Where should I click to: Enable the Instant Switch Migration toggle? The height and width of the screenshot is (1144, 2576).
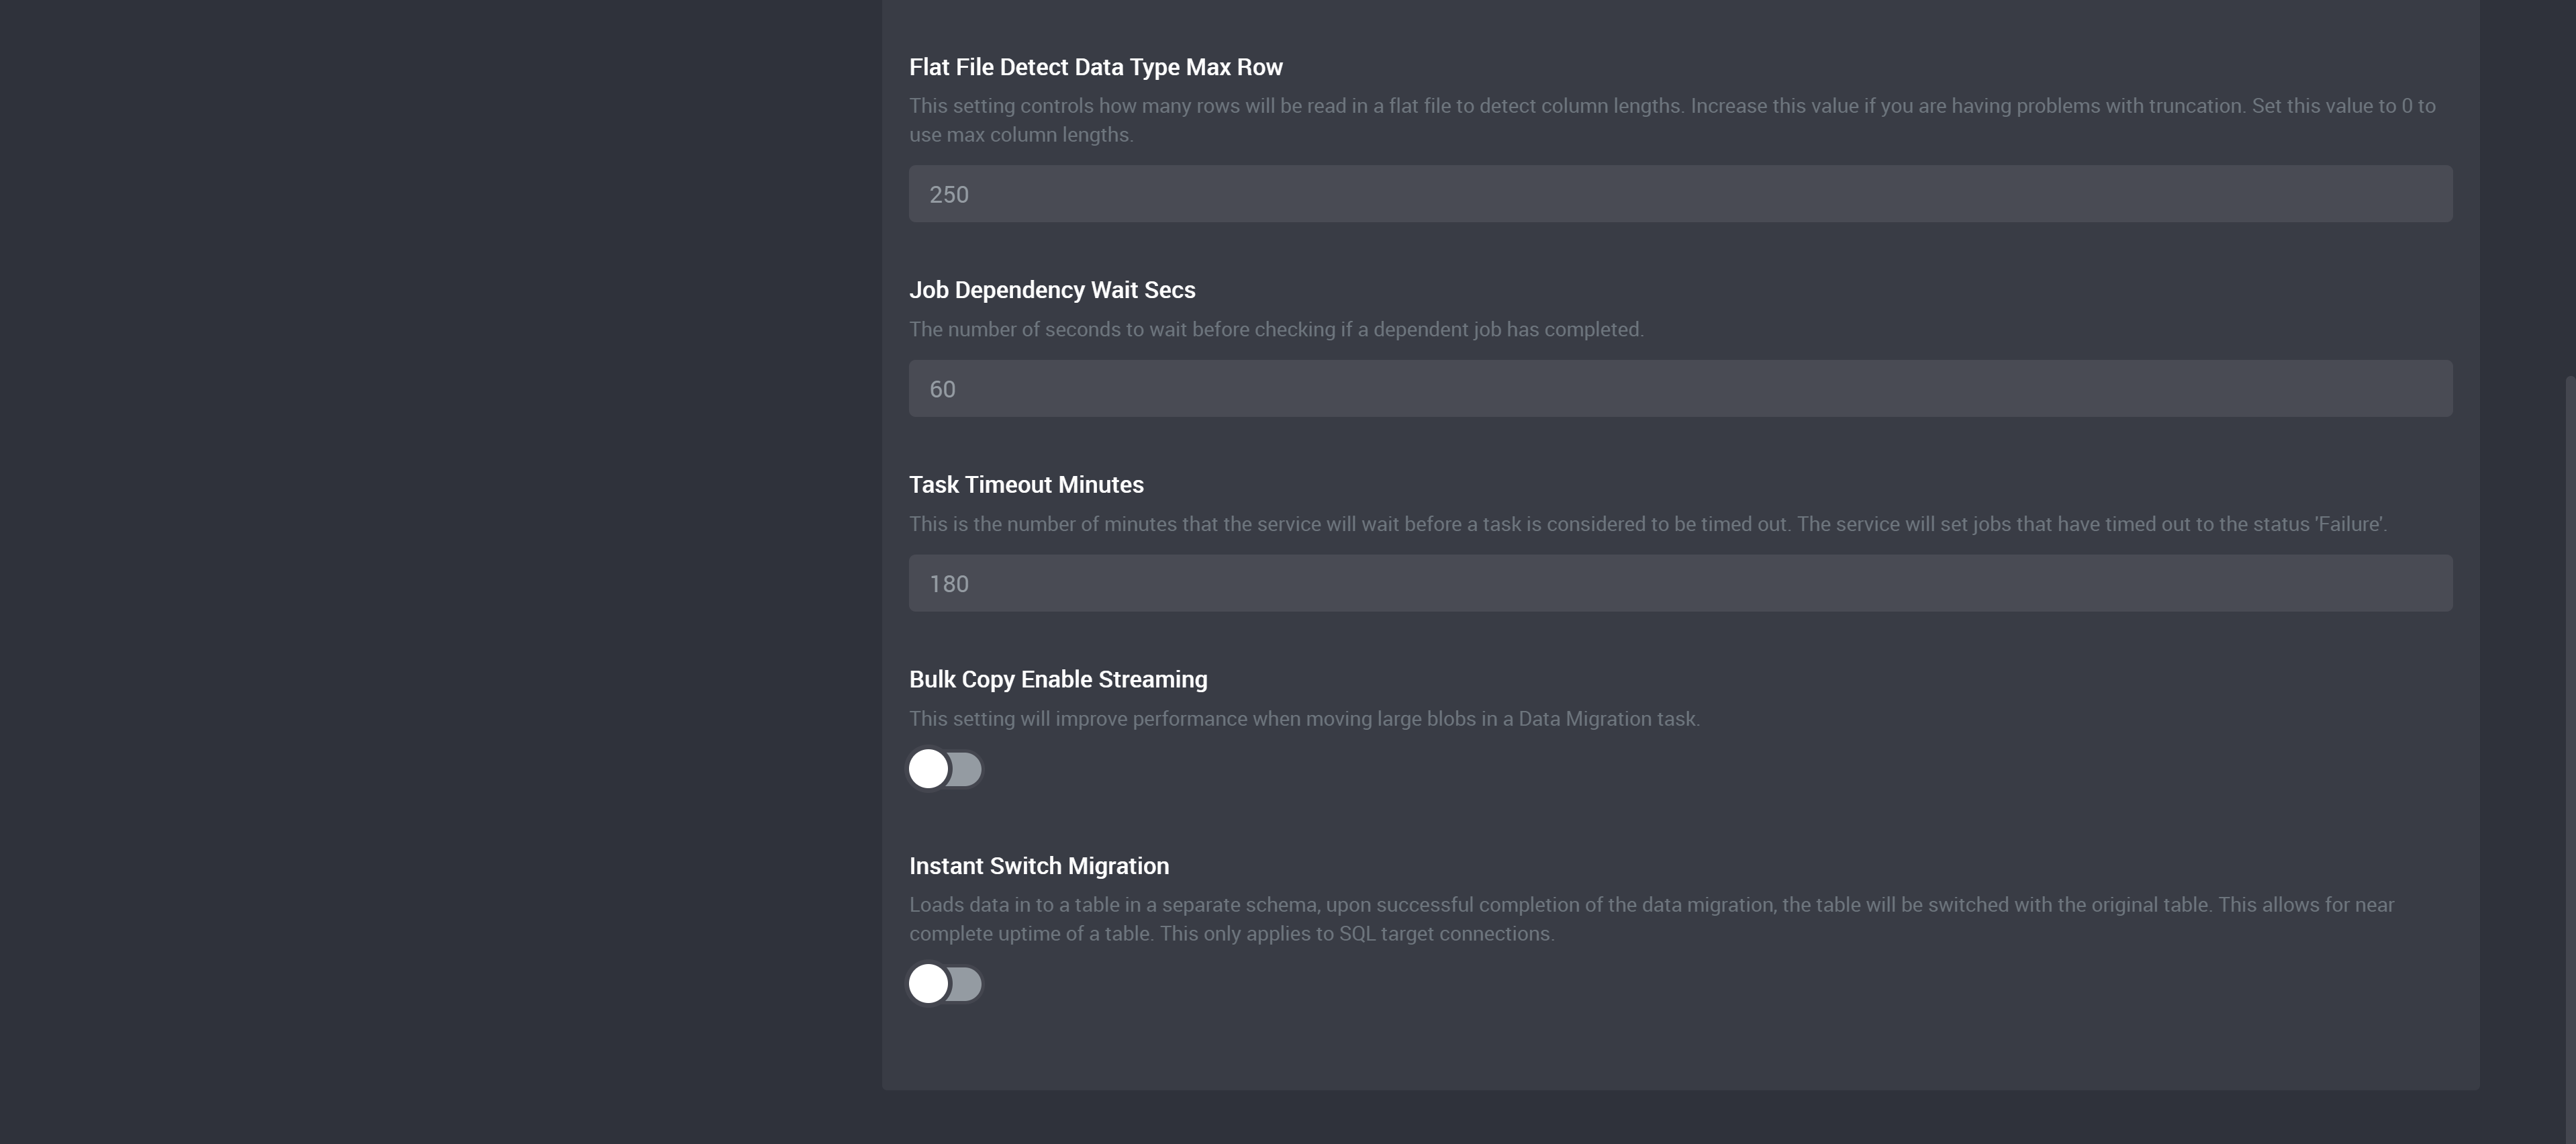(x=945, y=984)
